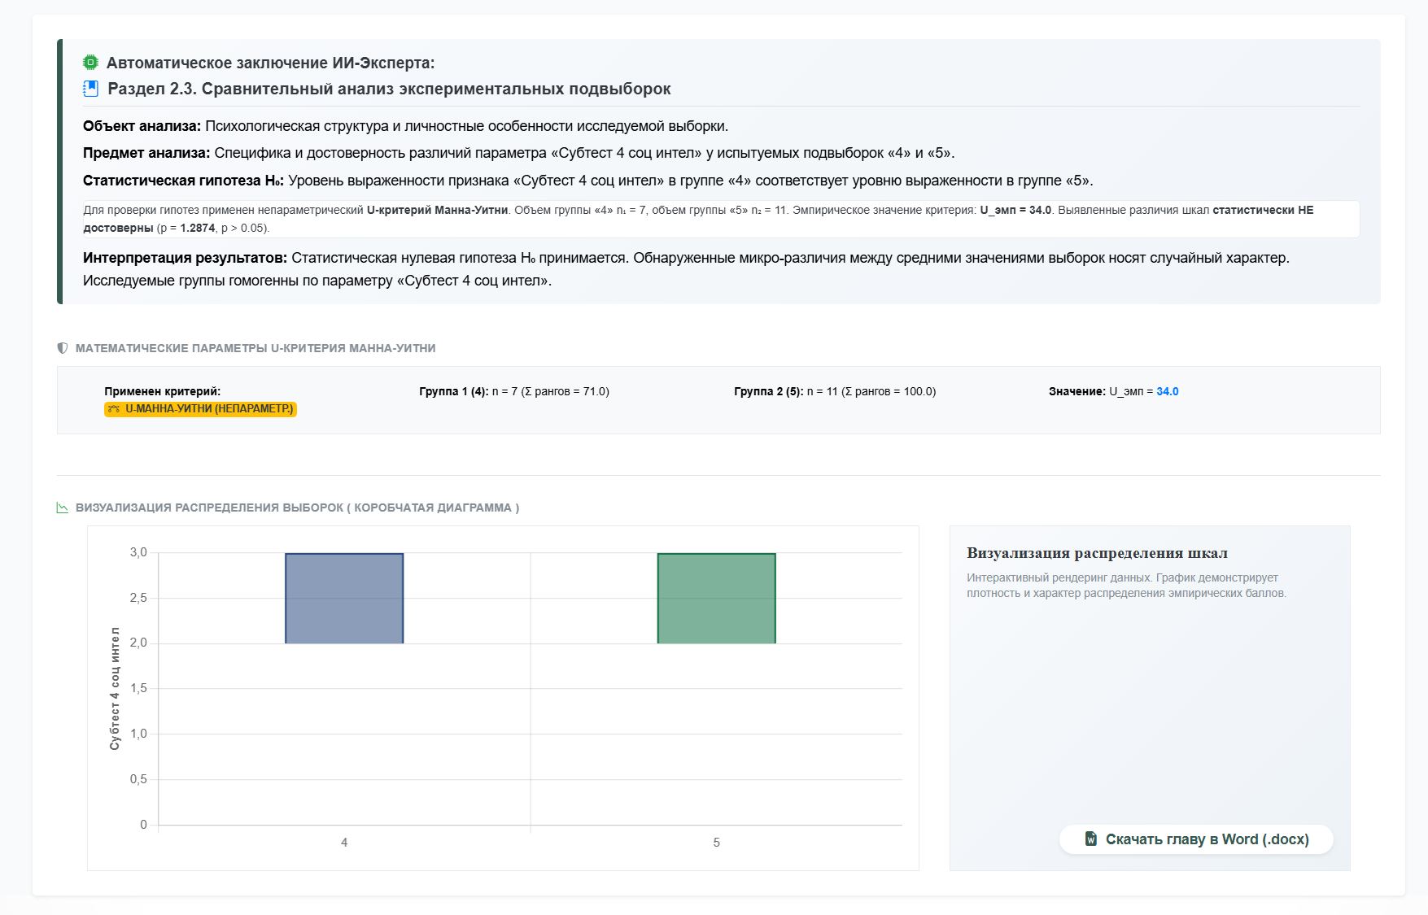Click the y-axis tick 1,5
This screenshot has height=915, width=1428.
[138, 688]
